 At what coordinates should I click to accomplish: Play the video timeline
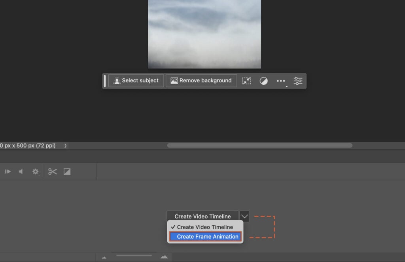click(8, 171)
